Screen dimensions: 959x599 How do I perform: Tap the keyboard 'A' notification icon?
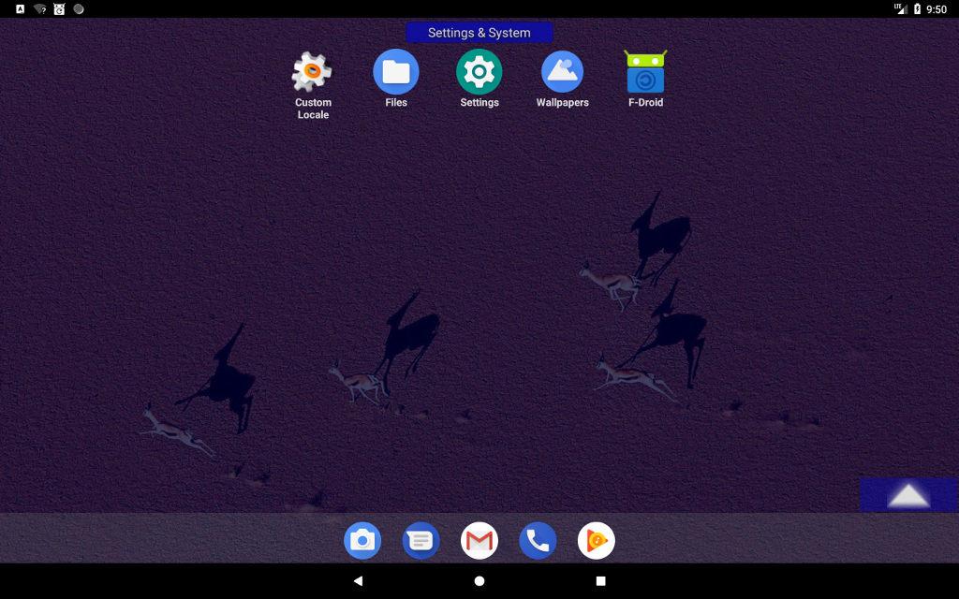click(x=20, y=9)
